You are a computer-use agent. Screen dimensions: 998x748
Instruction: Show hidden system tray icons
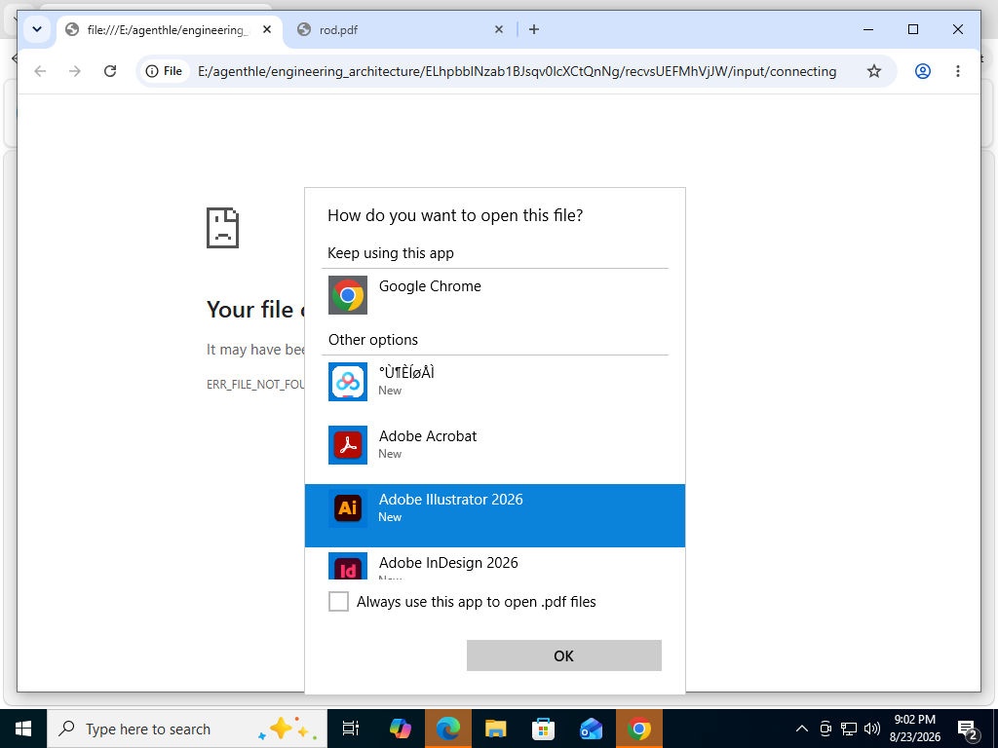802,729
